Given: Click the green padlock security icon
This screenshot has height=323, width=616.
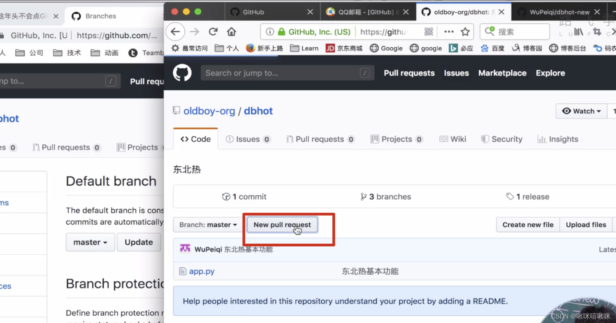Looking at the screenshot, I should [x=281, y=32].
